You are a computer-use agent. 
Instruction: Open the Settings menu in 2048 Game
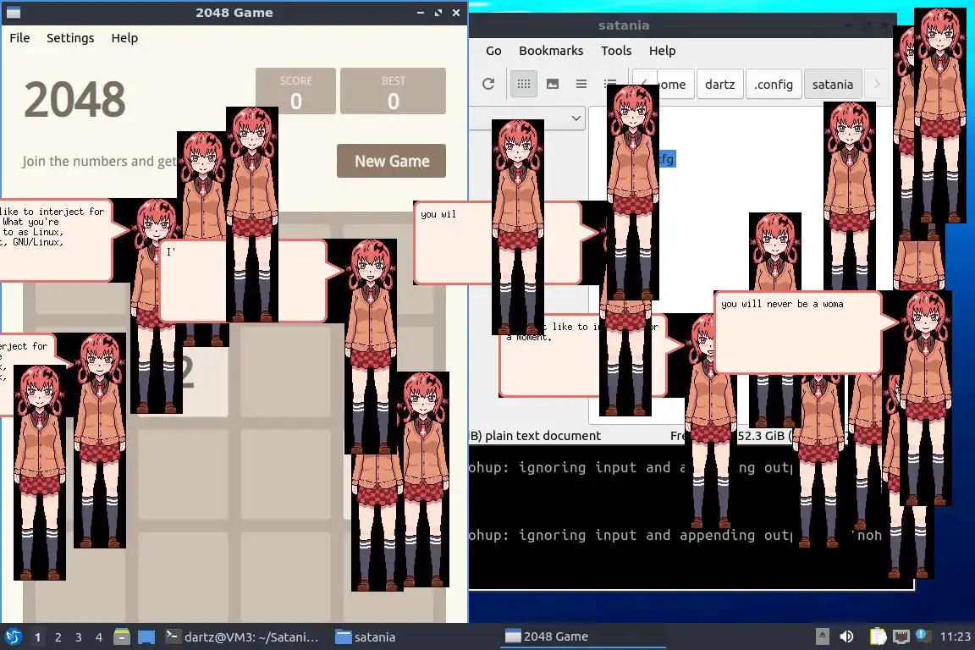pos(70,38)
